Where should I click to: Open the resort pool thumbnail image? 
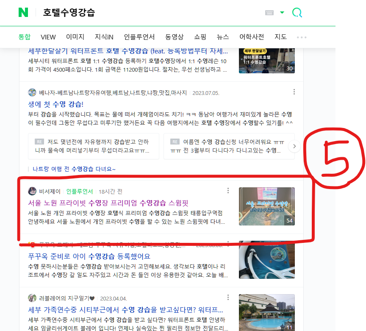pos(266,312)
